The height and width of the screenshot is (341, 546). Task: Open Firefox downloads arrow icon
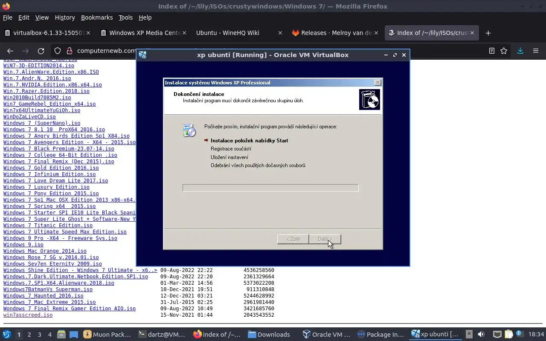520,51
